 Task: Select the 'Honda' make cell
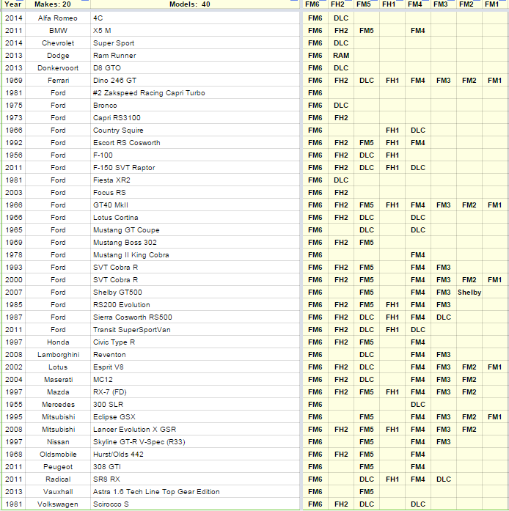coord(58,342)
